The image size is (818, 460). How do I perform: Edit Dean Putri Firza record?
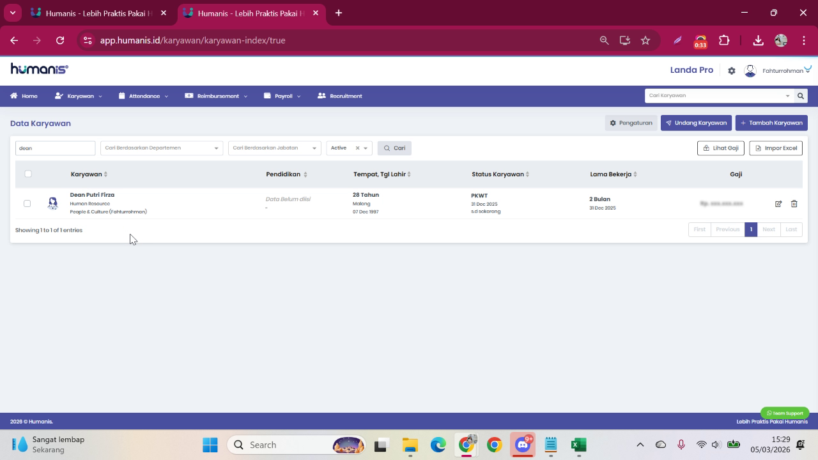click(778, 204)
